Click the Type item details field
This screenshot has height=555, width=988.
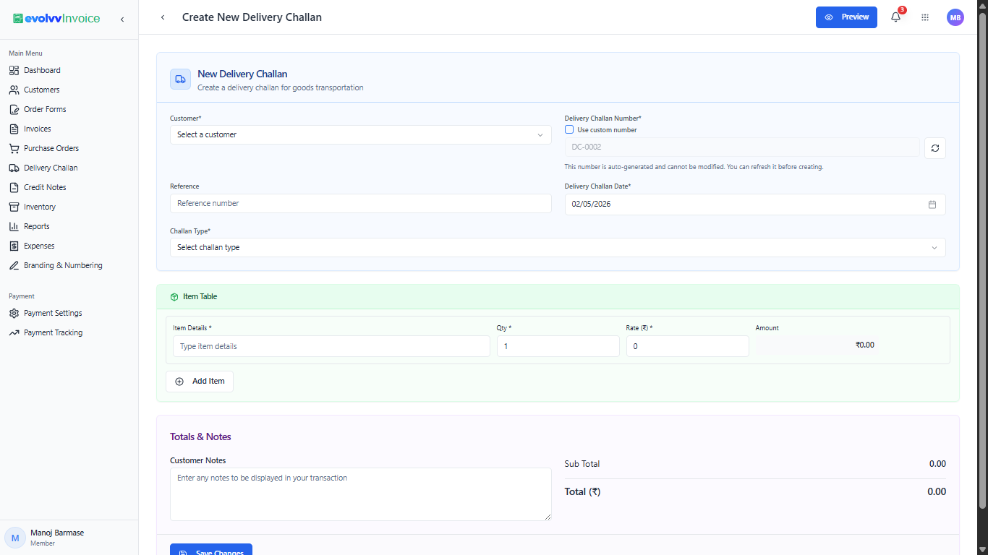pos(331,346)
